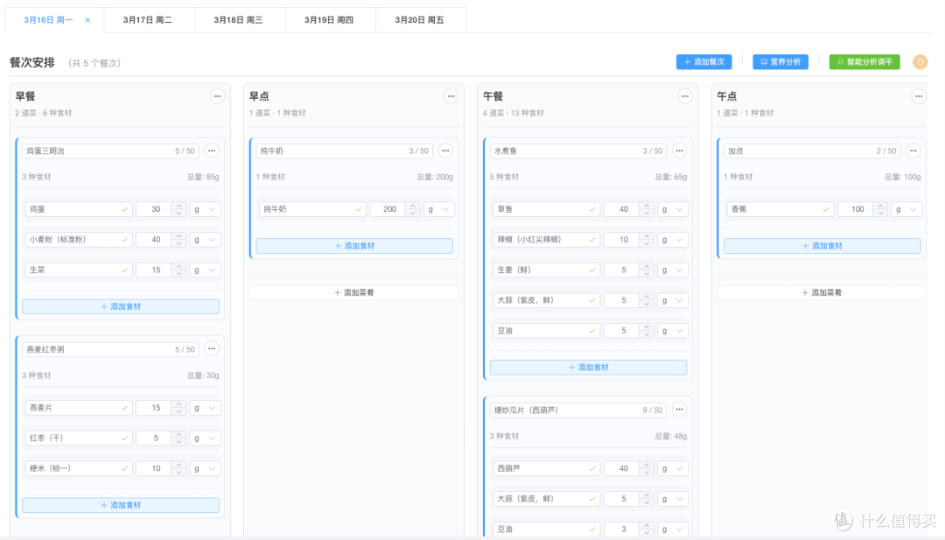
Task: Open the 西葫芦 ingredient selector
Action: 546,468
